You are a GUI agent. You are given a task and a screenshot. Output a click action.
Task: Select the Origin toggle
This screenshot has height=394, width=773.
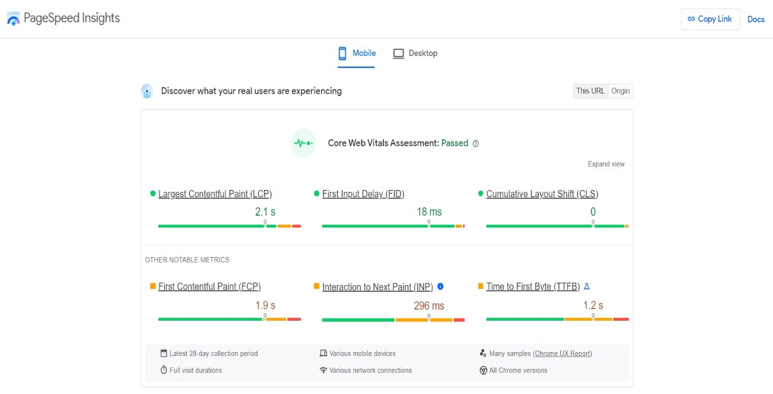click(x=621, y=91)
